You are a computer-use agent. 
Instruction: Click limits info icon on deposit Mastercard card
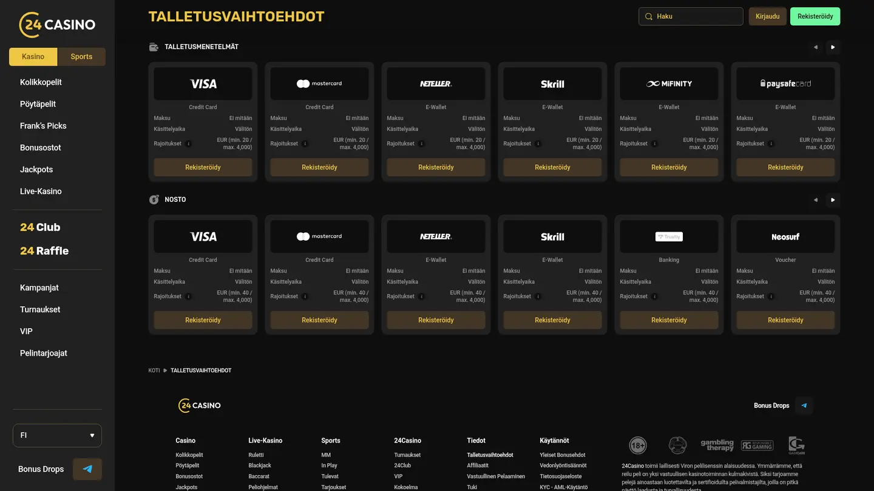[x=305, y=144]
